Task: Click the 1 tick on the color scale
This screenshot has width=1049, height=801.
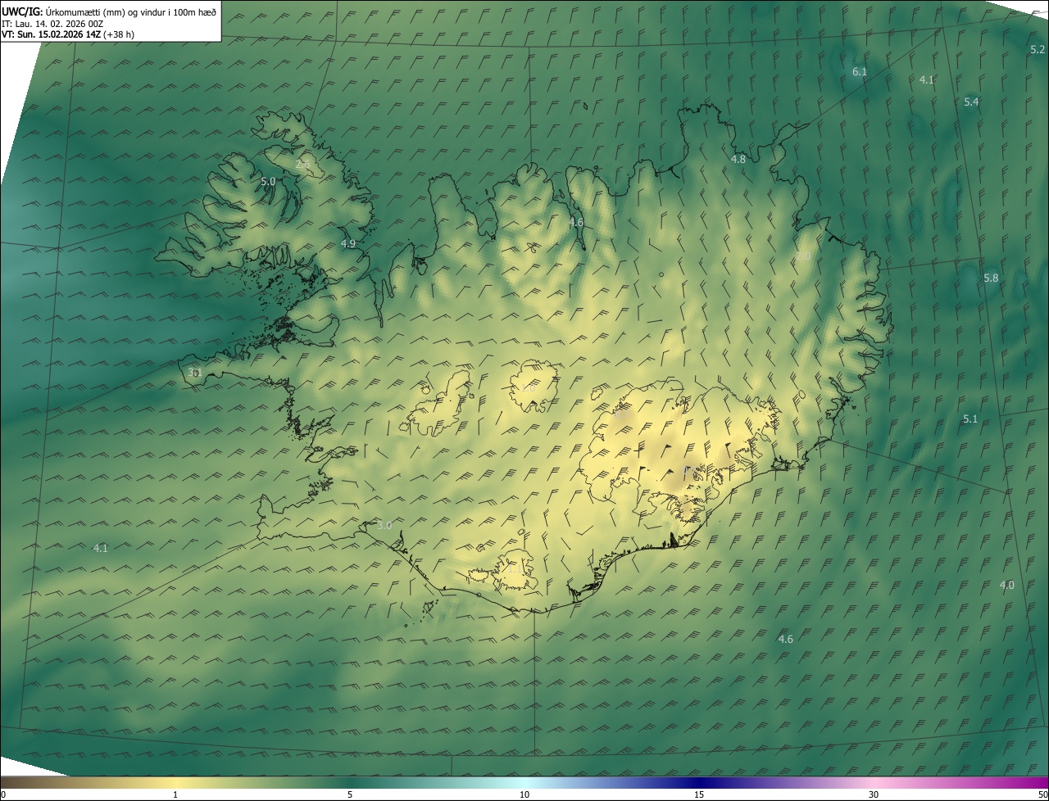Action: [x=175, y=794]
